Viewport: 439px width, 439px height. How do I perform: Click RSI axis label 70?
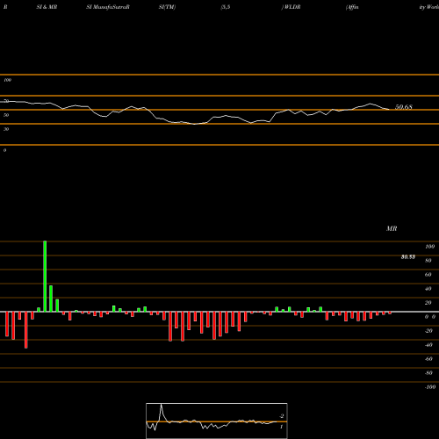6,101
